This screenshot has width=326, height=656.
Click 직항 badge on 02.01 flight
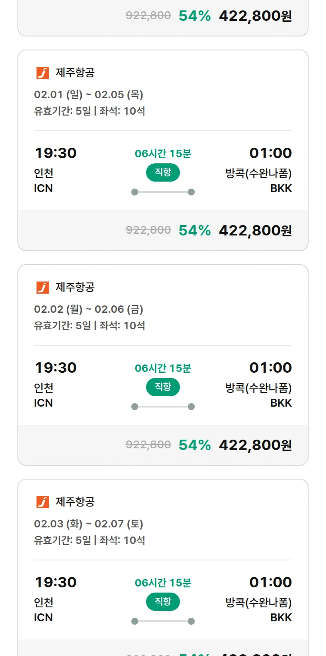tap(163, 172)
